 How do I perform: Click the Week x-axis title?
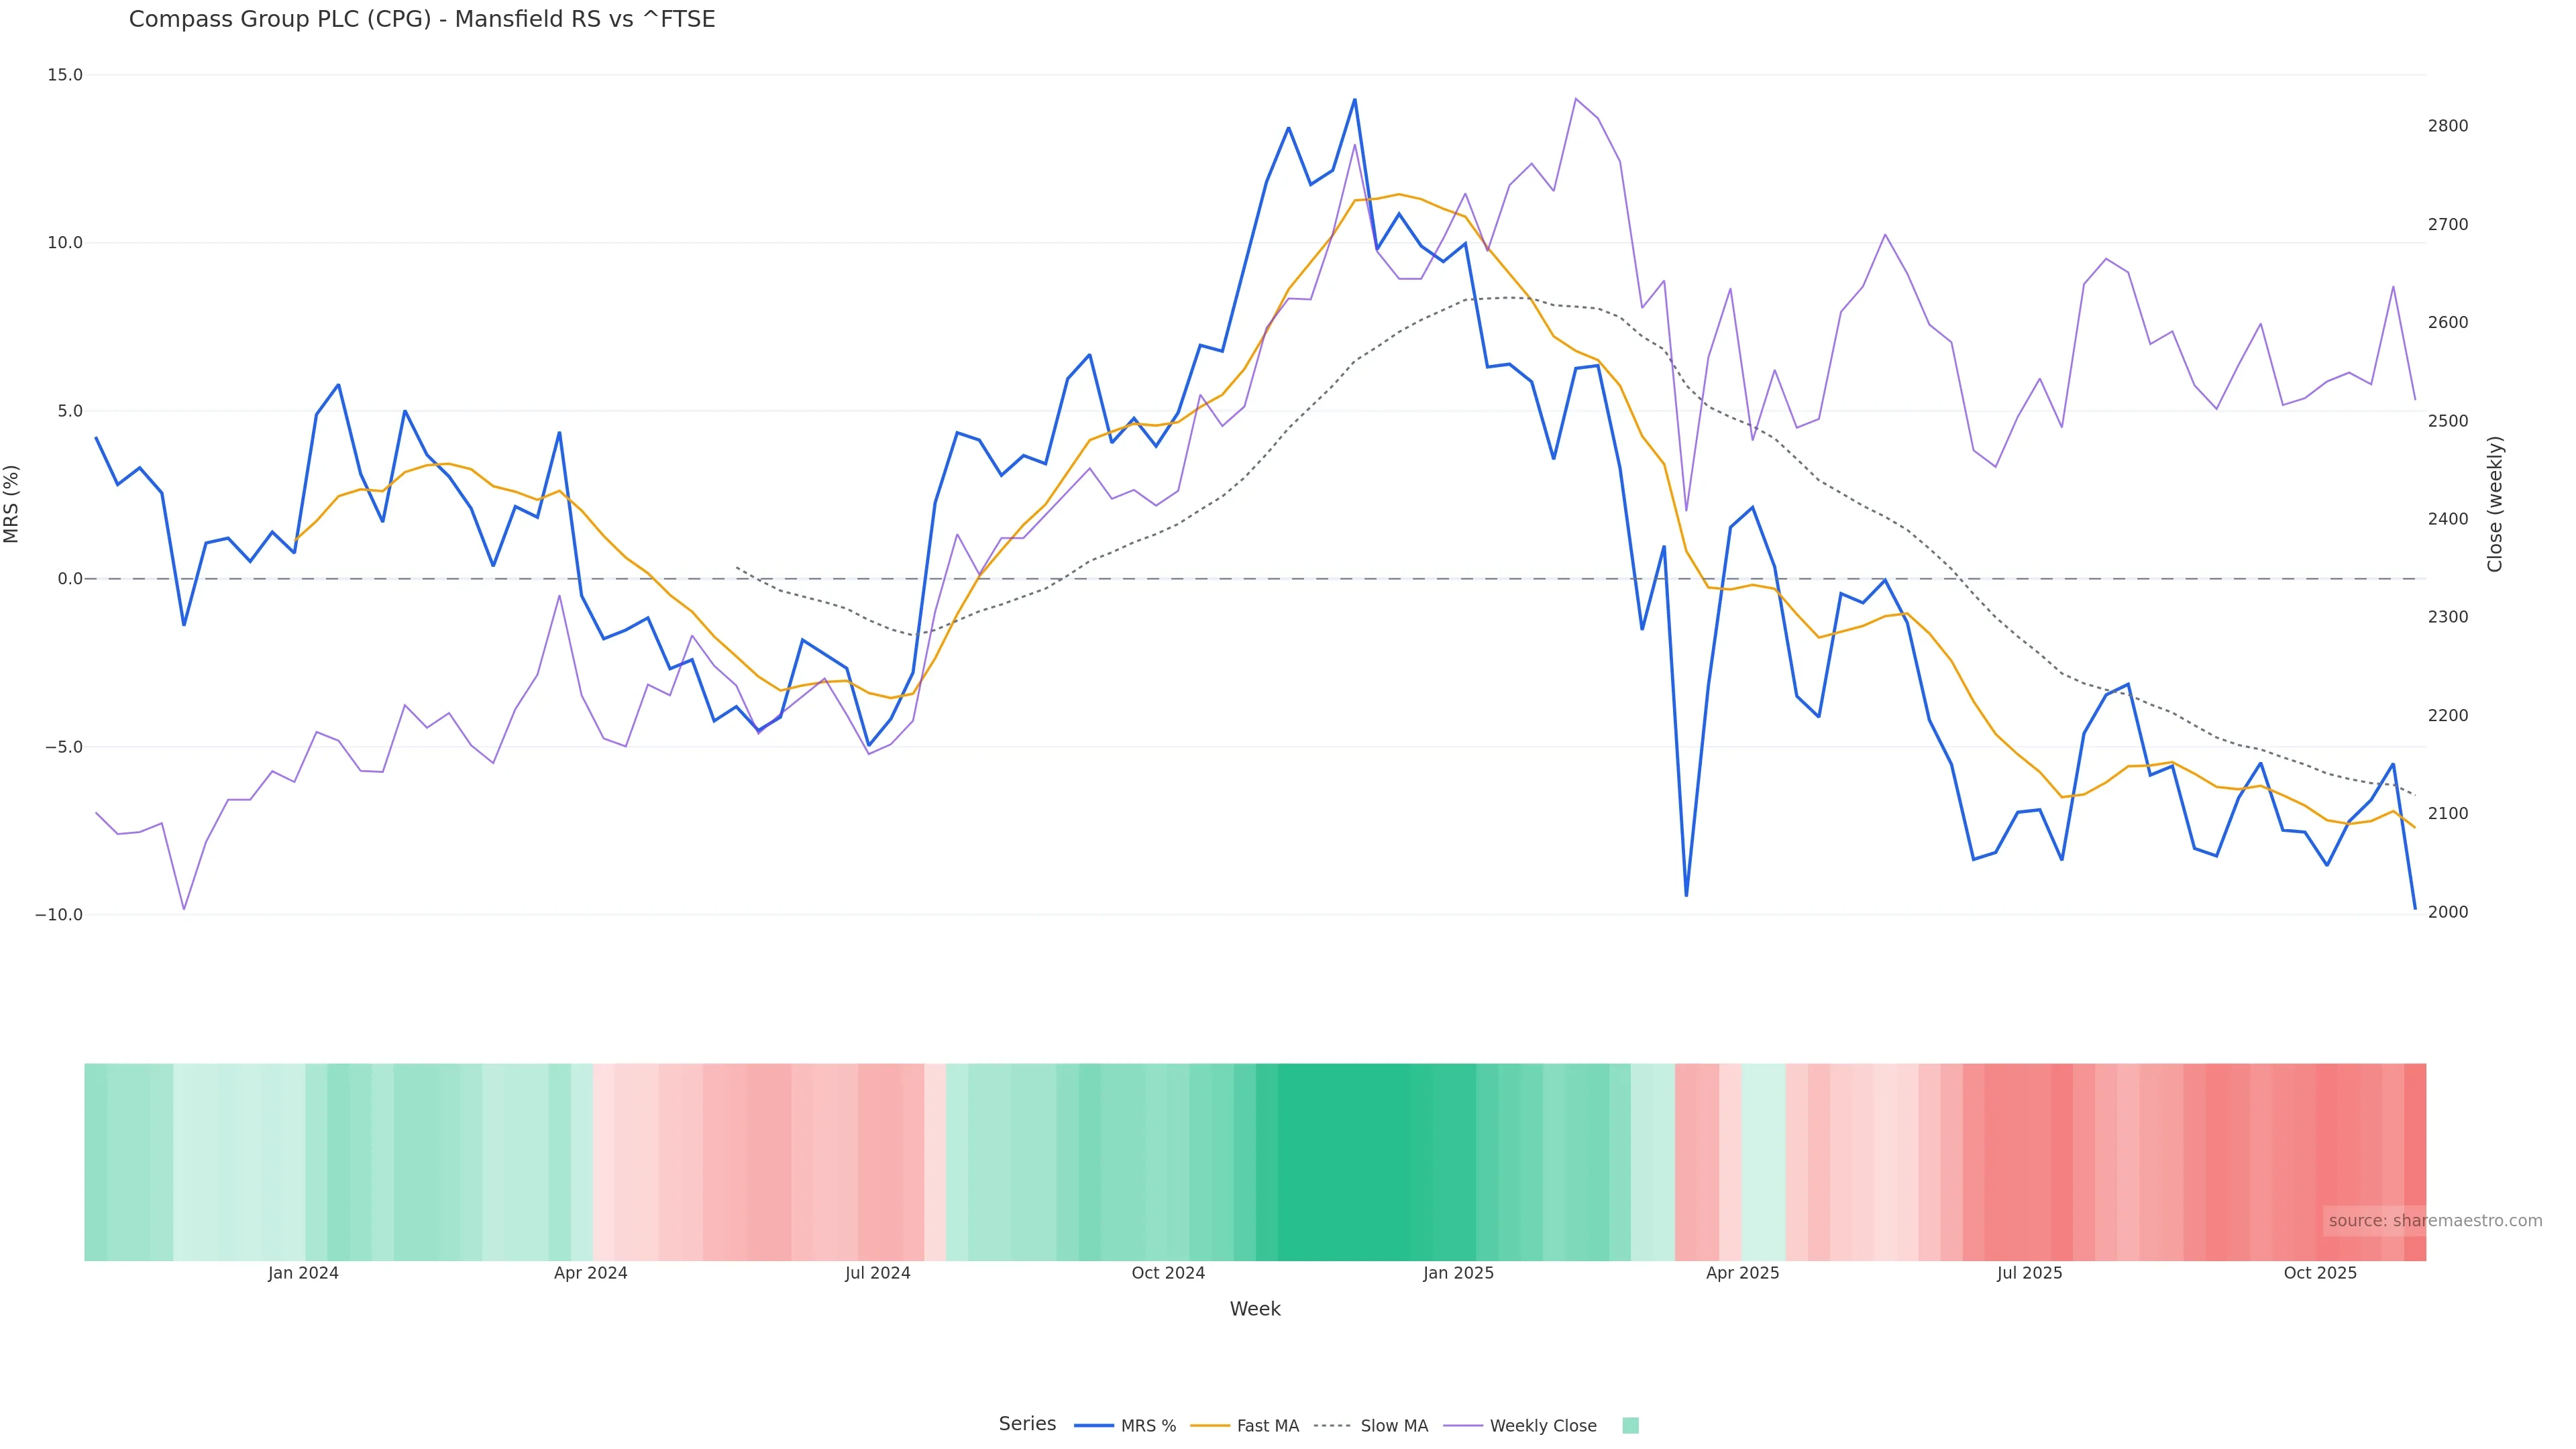pyautogui.click(x=1255, y=1309)
